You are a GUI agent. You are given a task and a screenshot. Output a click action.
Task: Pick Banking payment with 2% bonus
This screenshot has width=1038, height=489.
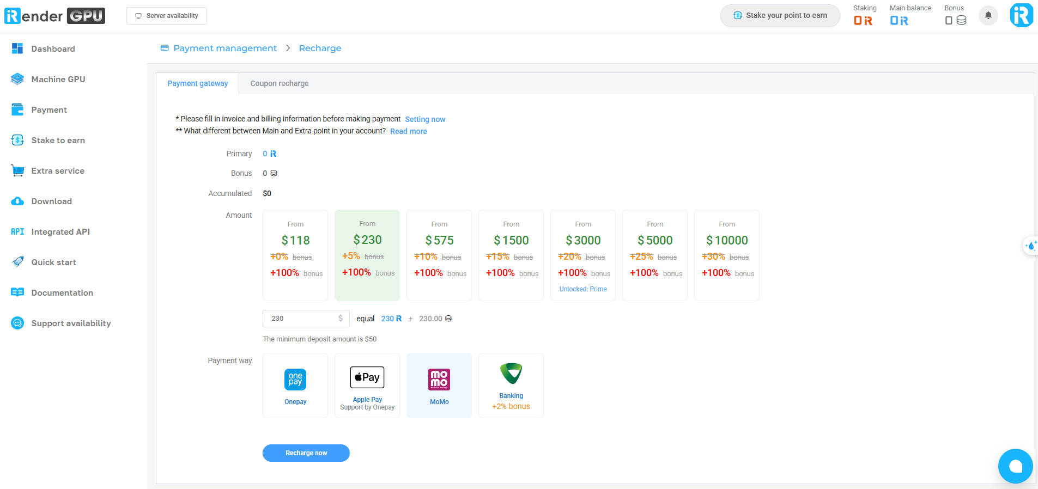tap(511, 385)
